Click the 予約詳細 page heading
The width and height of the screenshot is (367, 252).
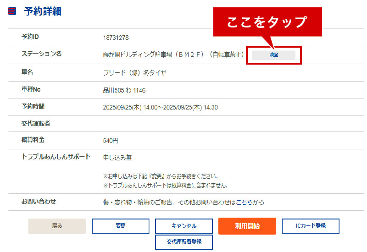click(x=43, y=11)
